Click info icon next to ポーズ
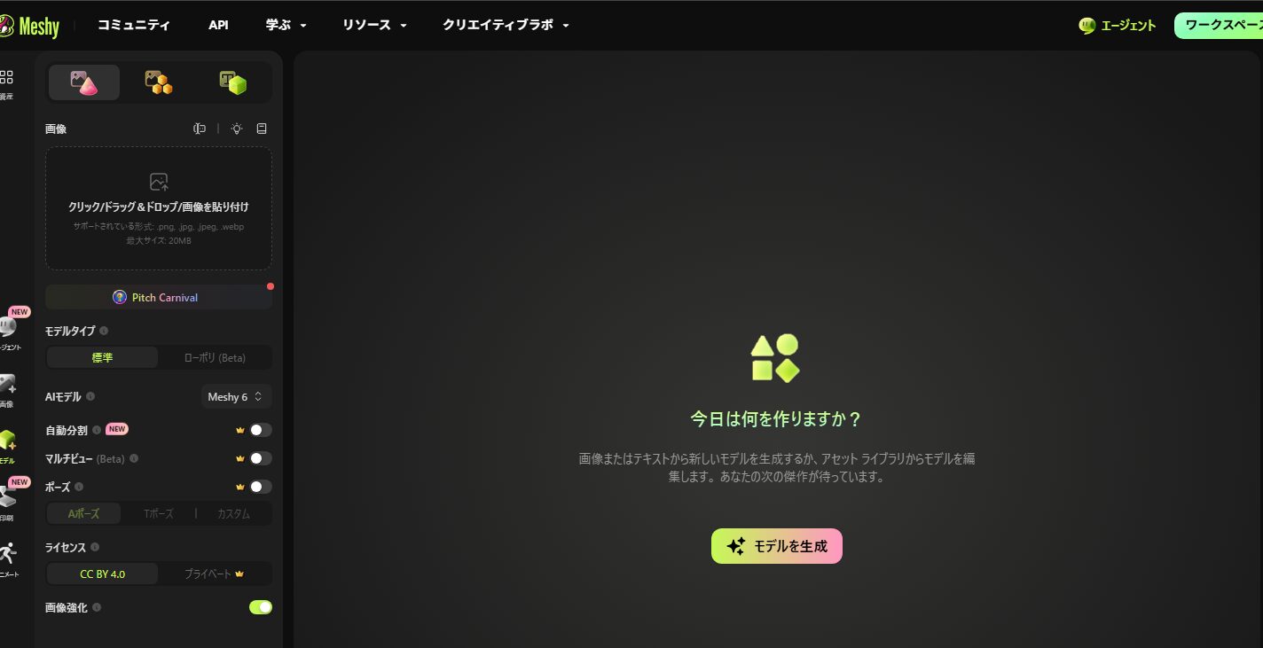Screen dimensions: 1263x648 (79, 487)
